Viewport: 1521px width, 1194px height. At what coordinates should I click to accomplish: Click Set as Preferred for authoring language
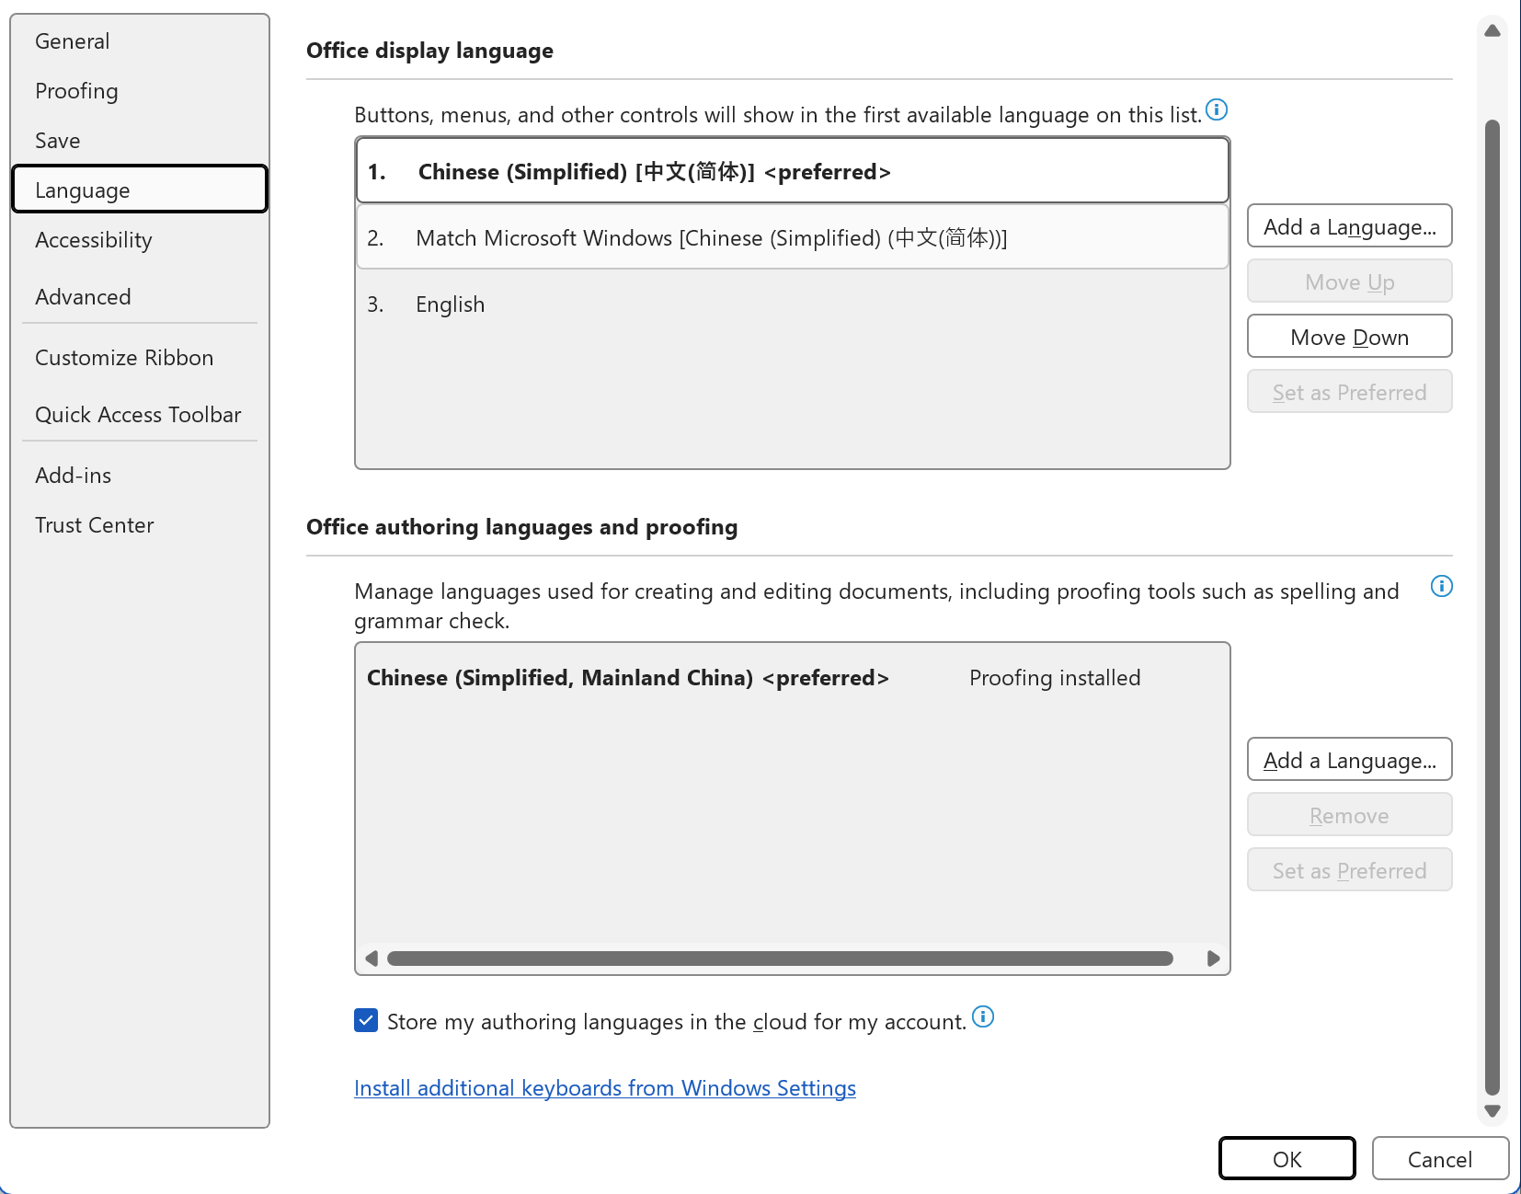point(1349,870)
